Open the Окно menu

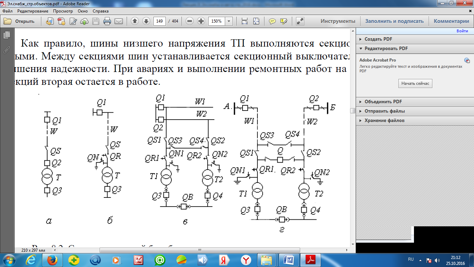pos(83,11)
